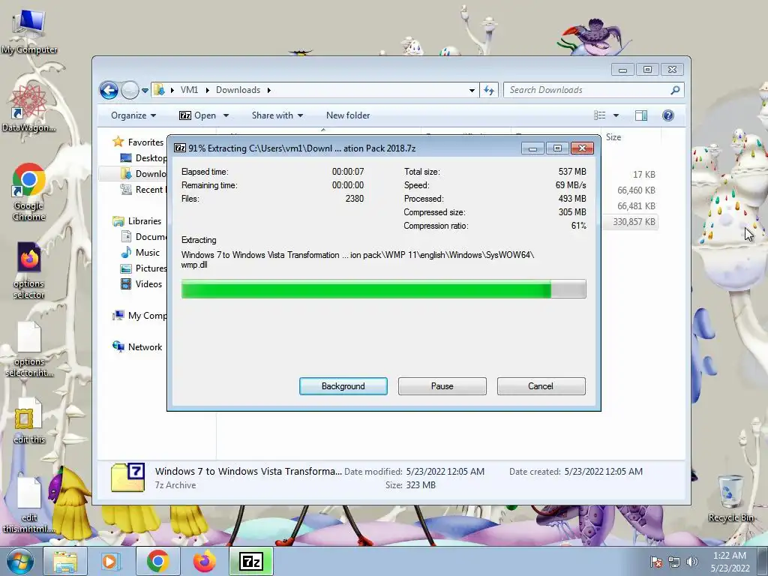
Task: Select 'edit this.mhtml' desktop file
Action: [x=29, y=505]
